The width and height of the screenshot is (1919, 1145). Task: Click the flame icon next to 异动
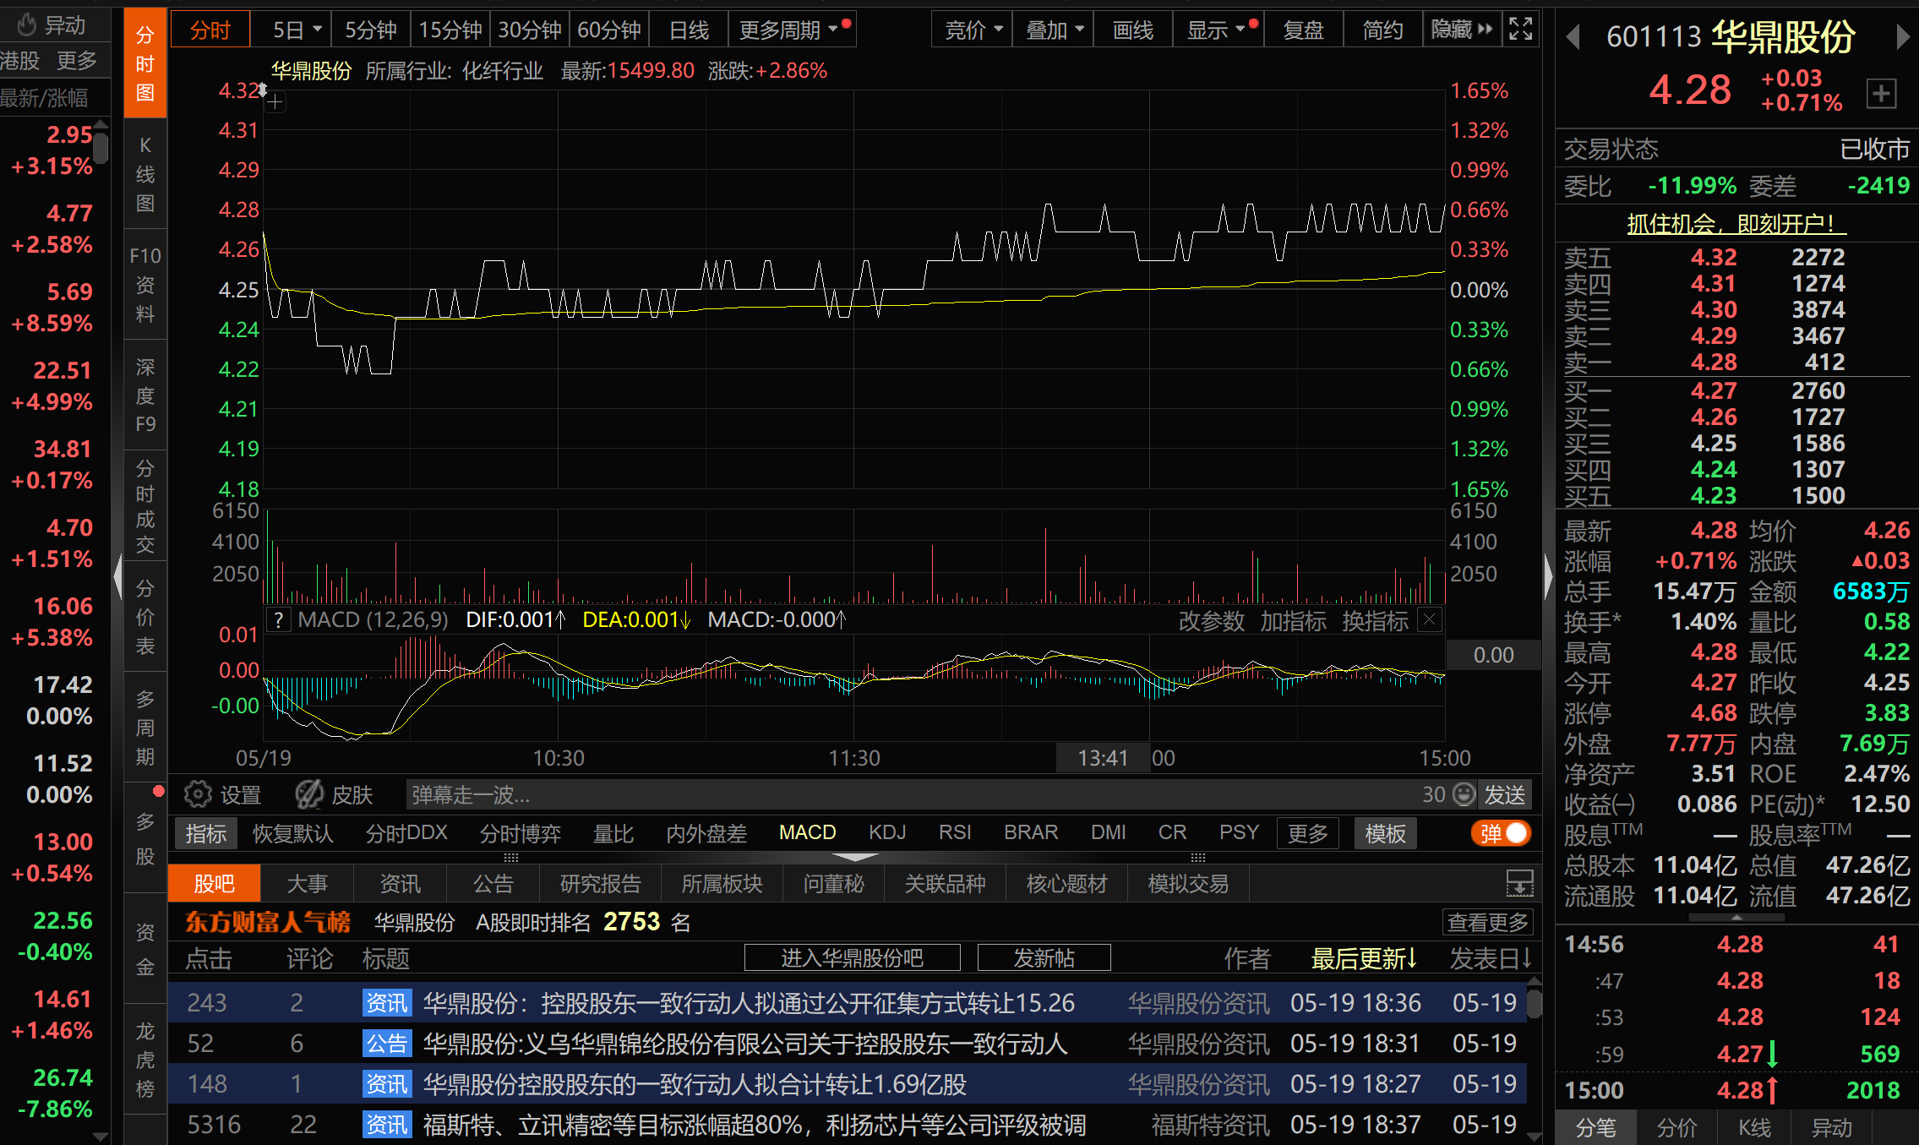point(27,25)
